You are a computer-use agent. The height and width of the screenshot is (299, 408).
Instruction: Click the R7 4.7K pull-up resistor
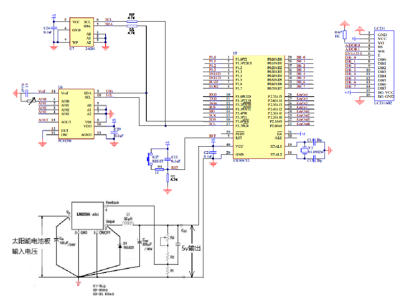point(132,21)
